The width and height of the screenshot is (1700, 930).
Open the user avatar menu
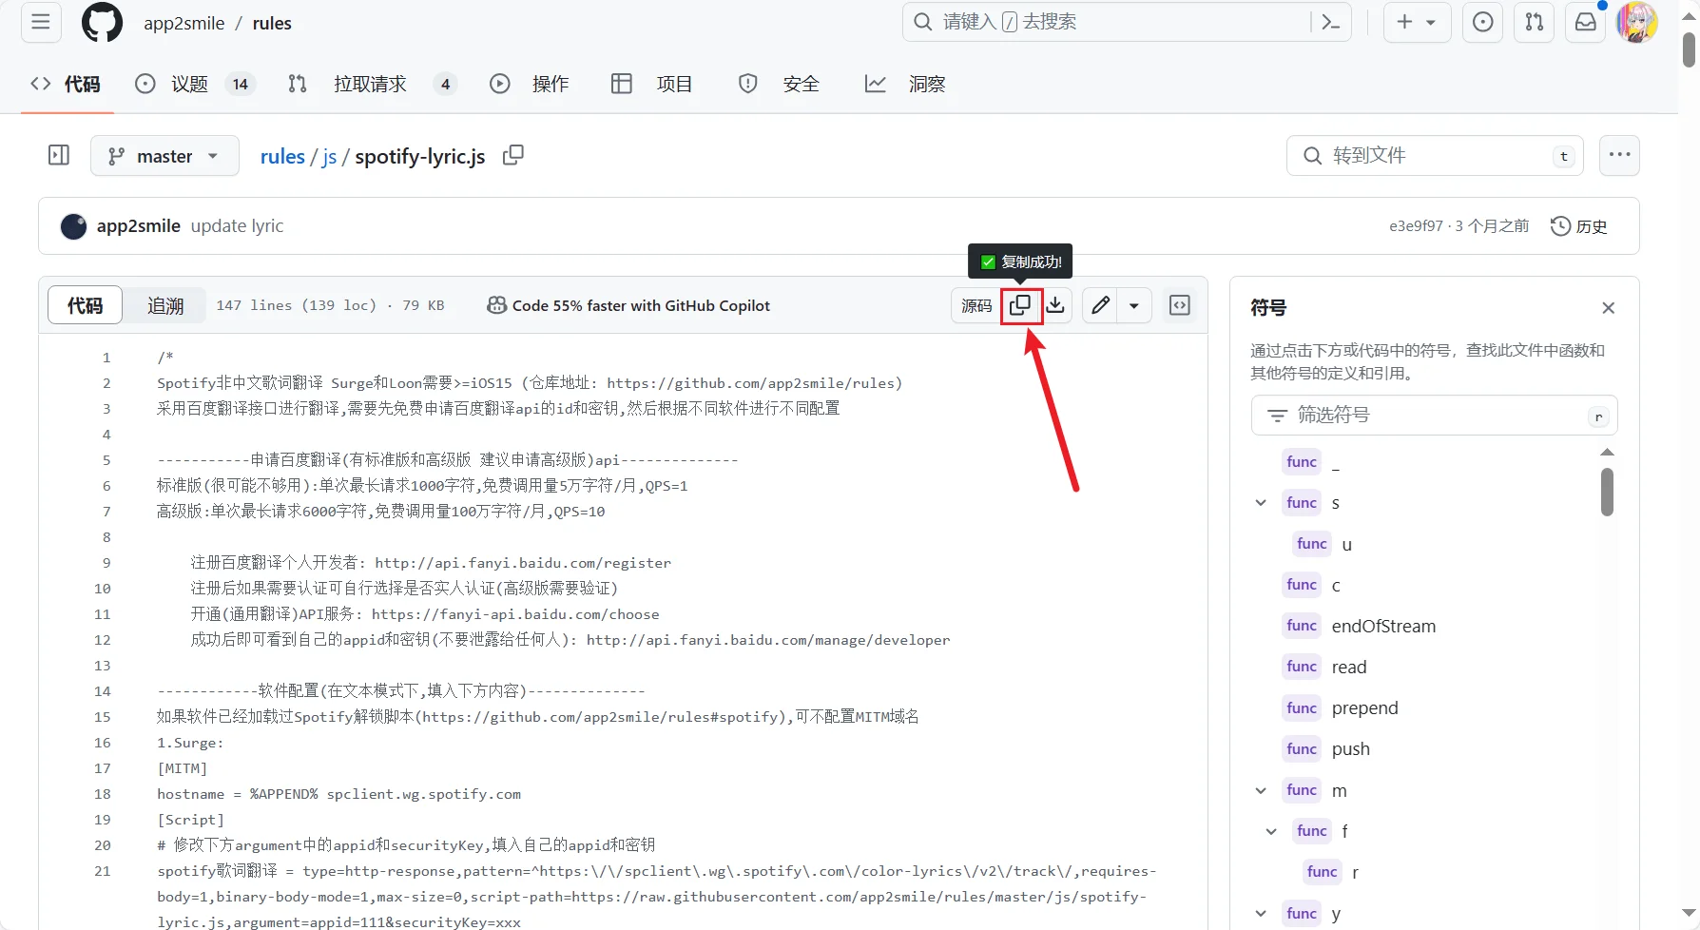click(1637, 22)
